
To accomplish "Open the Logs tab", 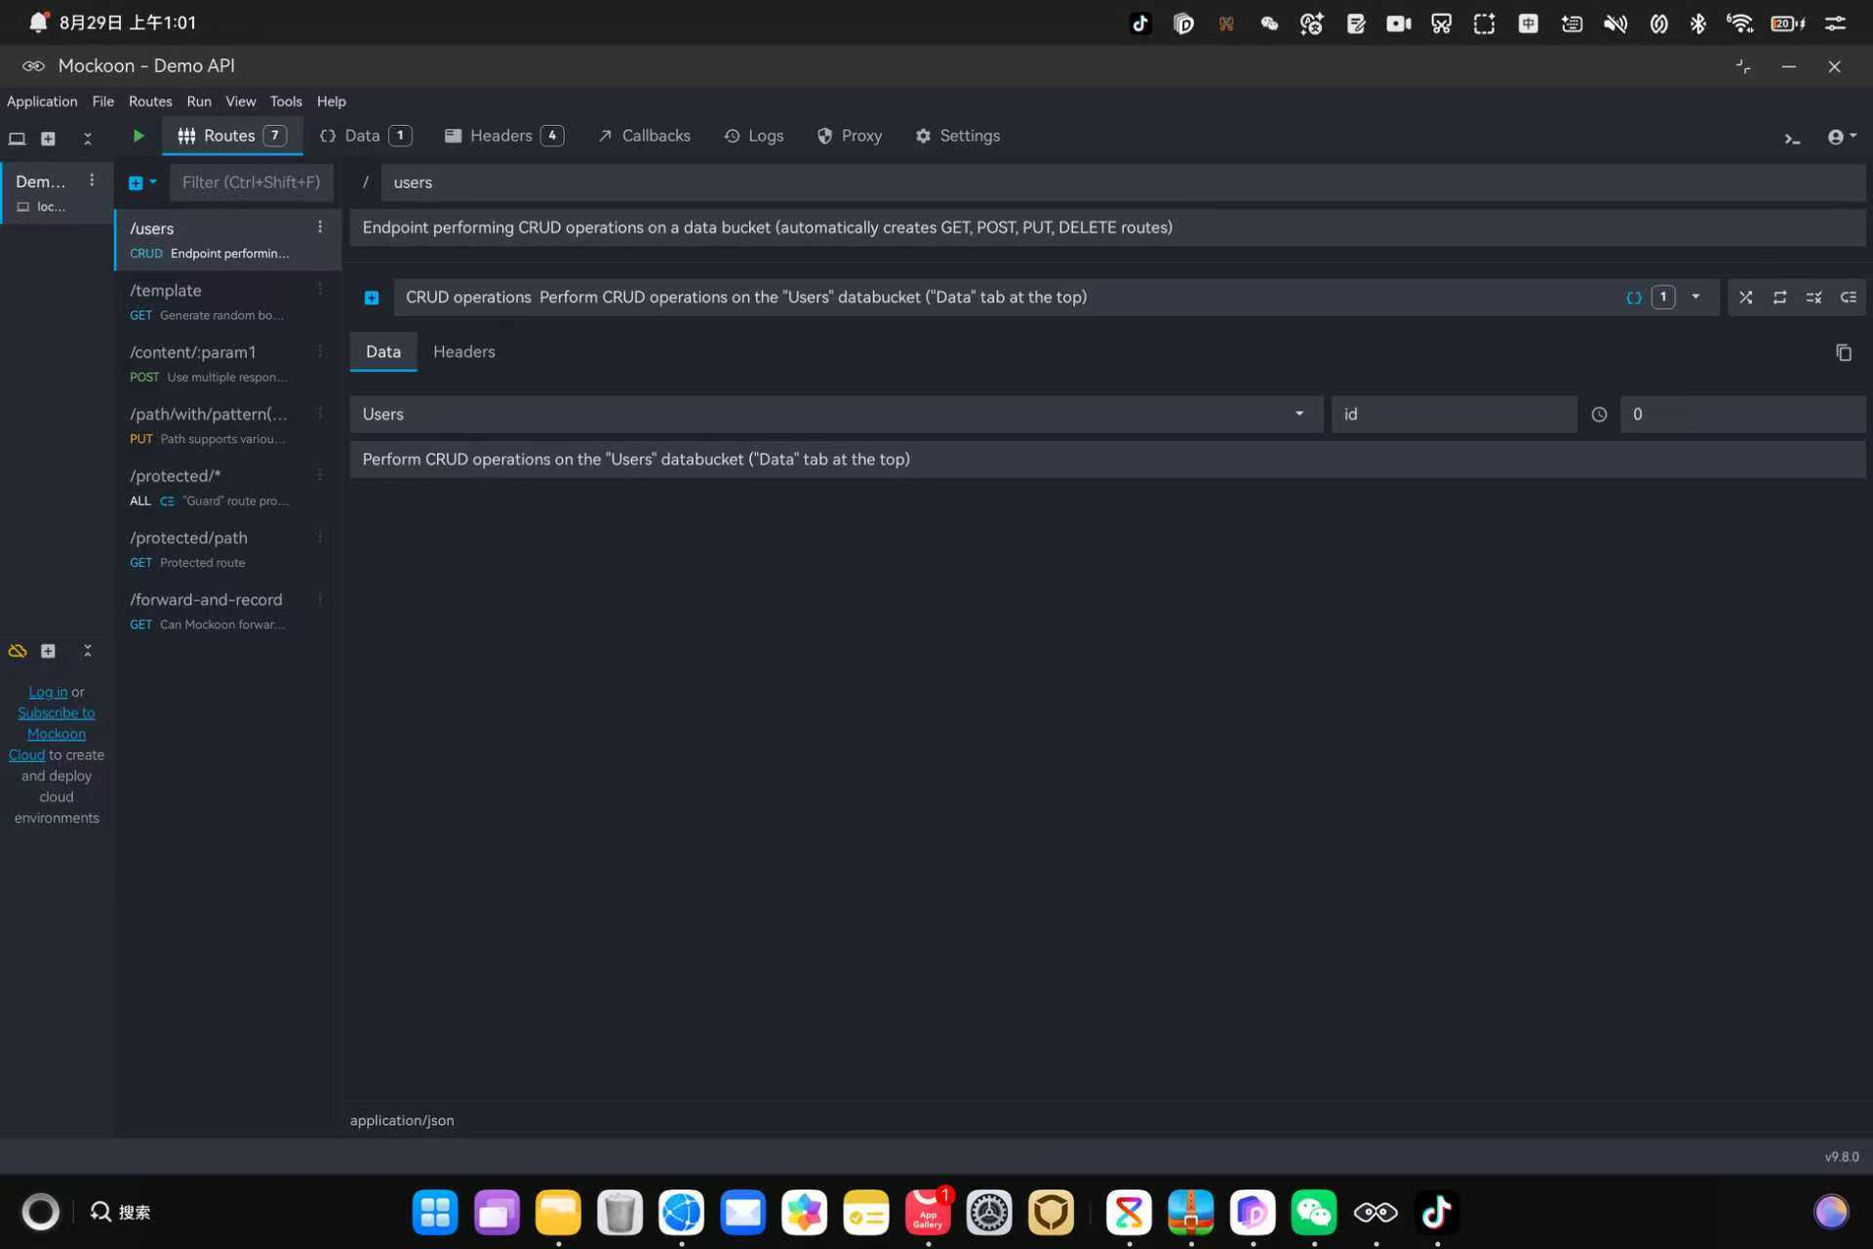I will (x=754, y=136).
